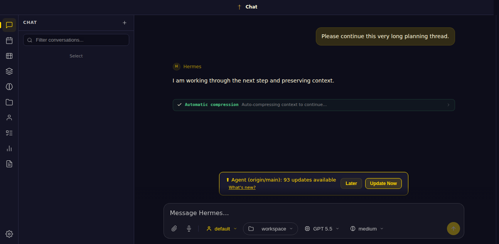
Task: Open the calendar icon in sidebar
Action: (9, 40)
